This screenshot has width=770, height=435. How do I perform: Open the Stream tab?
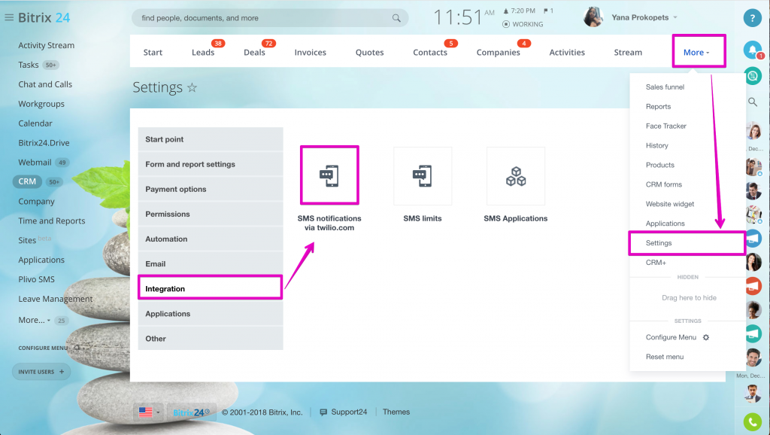click(628, 52)
